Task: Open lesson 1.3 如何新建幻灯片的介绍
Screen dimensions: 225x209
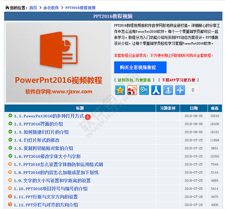Action: [41, 132]
